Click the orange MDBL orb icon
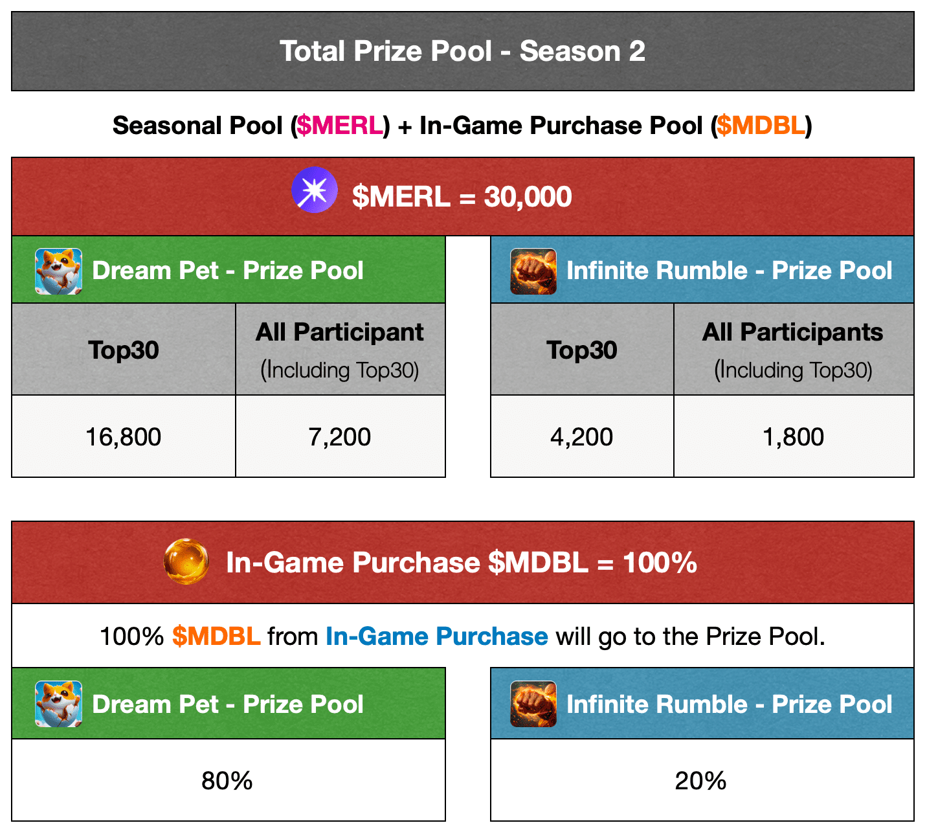 coord(186,561)
